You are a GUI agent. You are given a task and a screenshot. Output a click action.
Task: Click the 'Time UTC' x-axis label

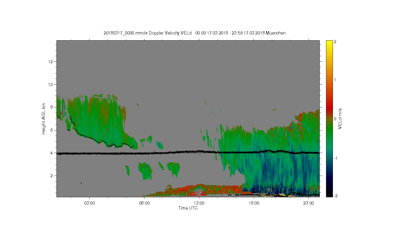click(188, 208)
